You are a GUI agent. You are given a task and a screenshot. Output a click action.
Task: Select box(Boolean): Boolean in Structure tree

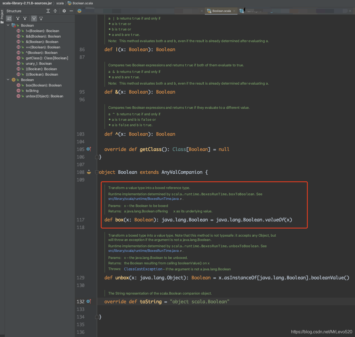44,85
